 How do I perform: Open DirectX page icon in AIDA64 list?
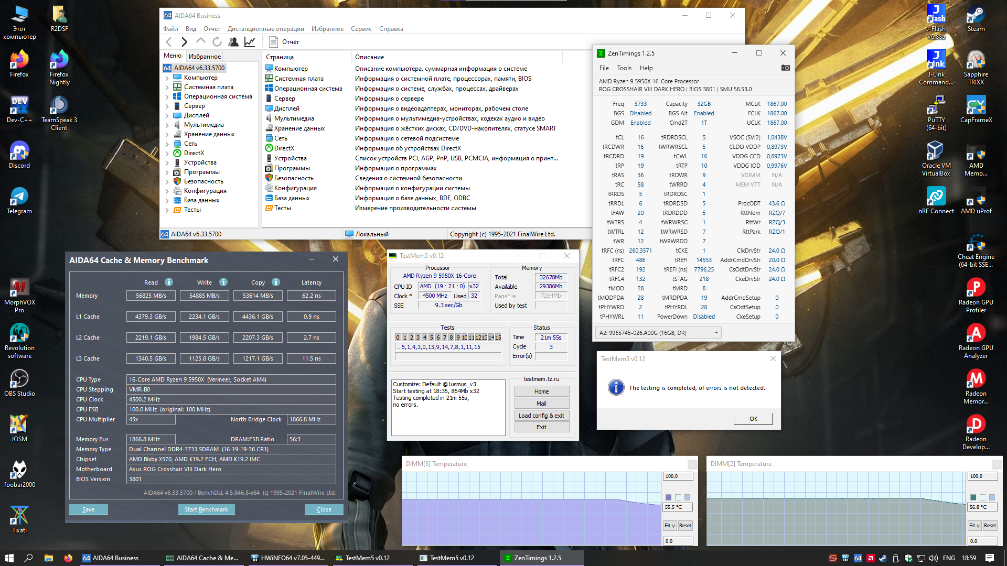click(x=269, y=148)
